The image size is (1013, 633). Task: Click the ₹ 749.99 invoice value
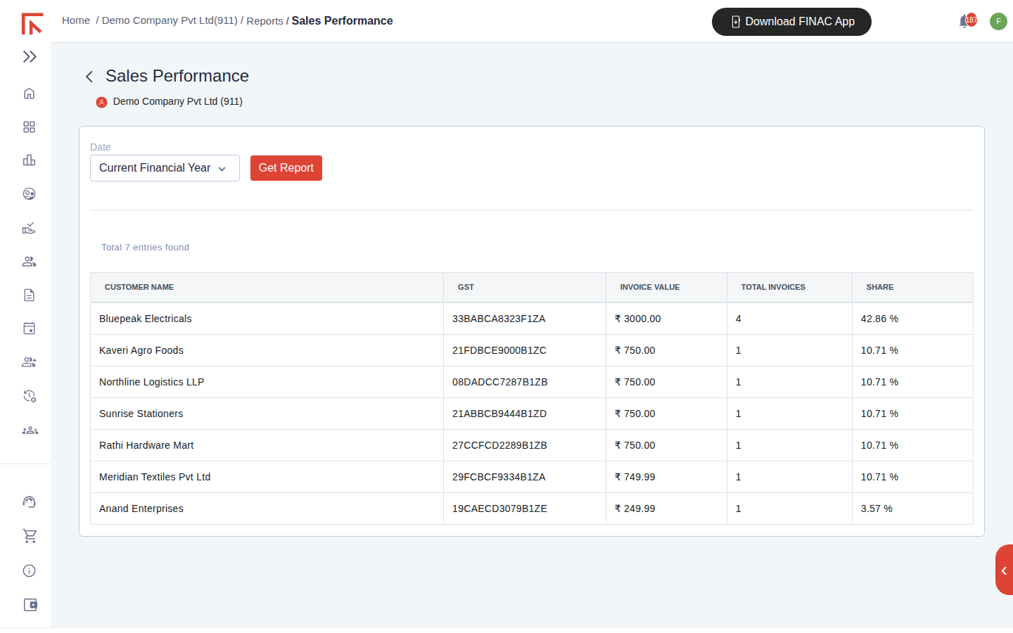tap(635, 477)
